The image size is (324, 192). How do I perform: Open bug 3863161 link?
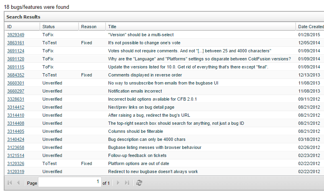(16, 43)
